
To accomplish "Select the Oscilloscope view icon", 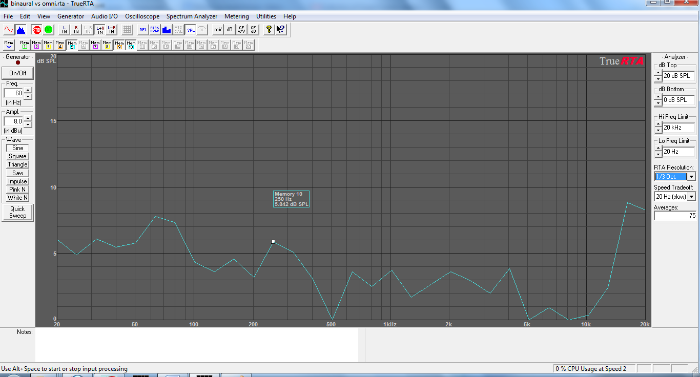I will 8,29.
